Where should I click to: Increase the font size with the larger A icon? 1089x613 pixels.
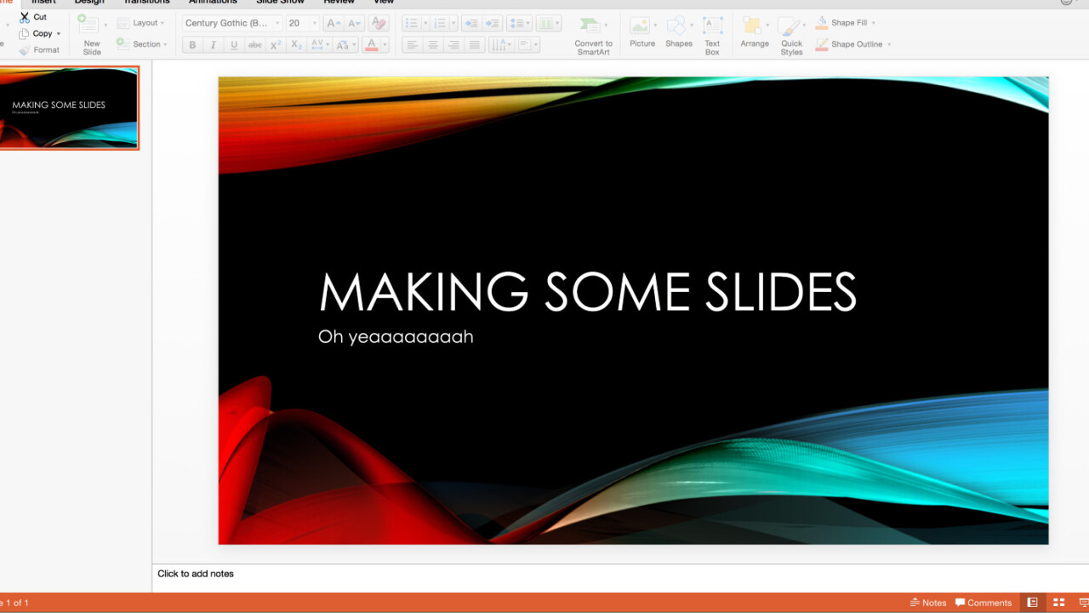(x=333, y=23)
